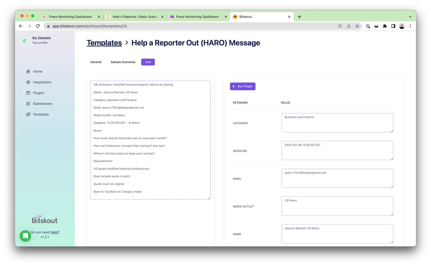The height and width of the screenshot is (266, 431).
Task: Open the Home icon in sidebar
Action: point(28,71)
